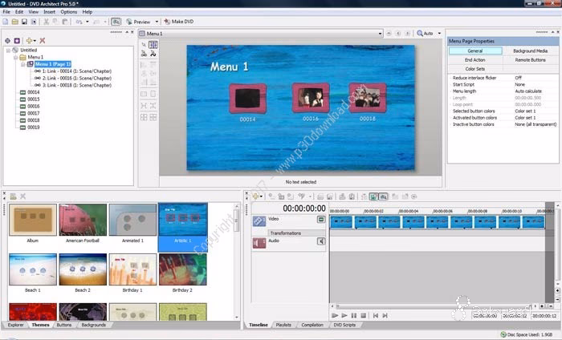Click the round target icon in project panel toolbar
Image resolution: width=562 pixels, height=340 pixels.
(x=7, y=41)
